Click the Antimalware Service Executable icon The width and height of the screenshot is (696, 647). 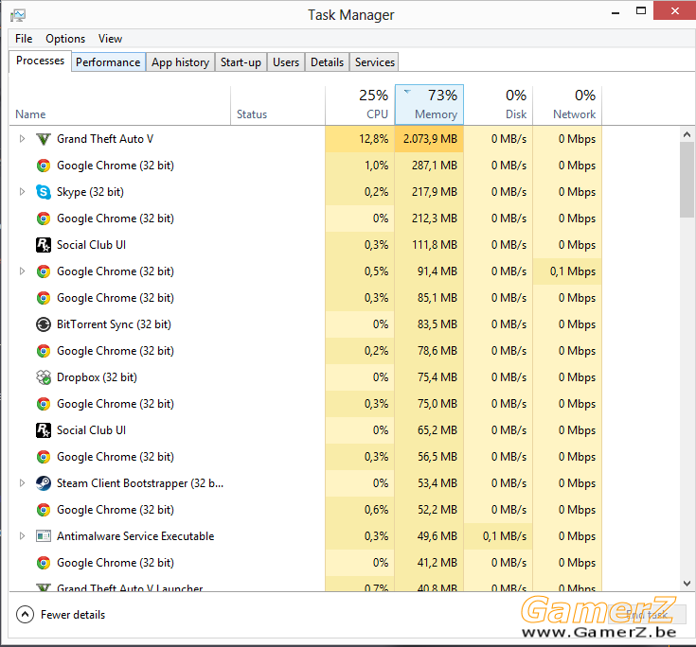coord(43,536)
